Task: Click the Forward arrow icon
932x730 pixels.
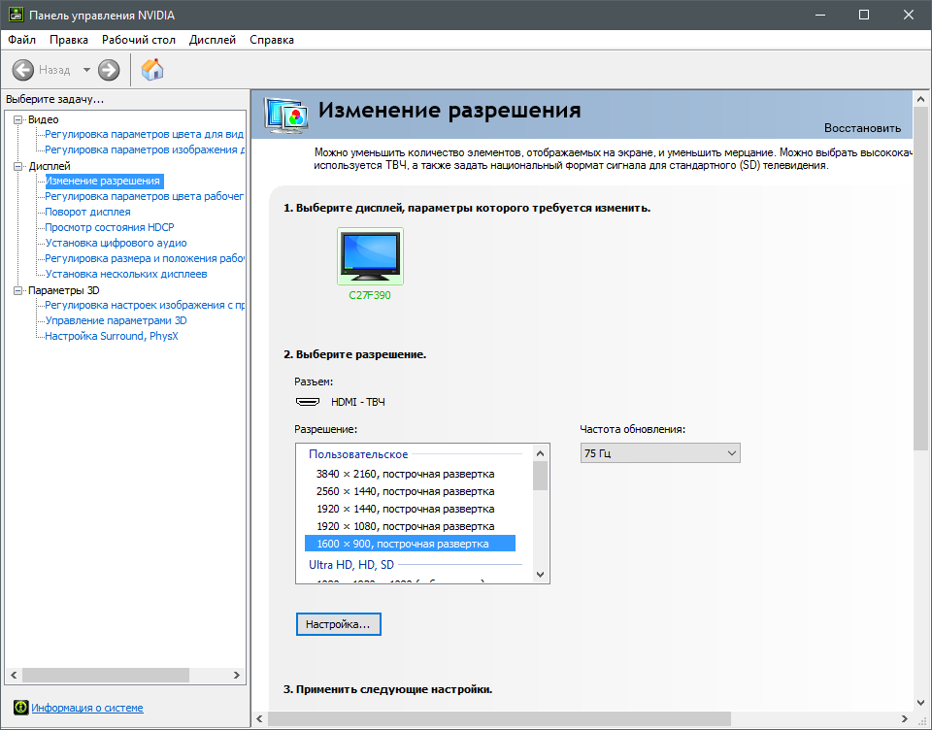Action: (109, 70)
